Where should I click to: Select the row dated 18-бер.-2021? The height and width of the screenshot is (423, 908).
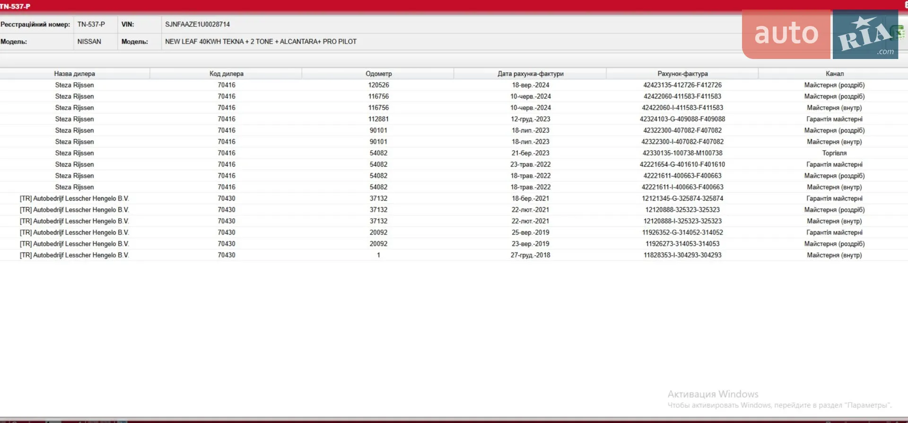pos(454,198)
